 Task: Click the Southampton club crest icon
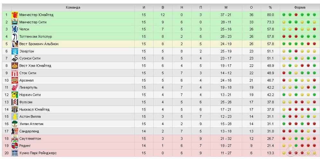(14, 139)
